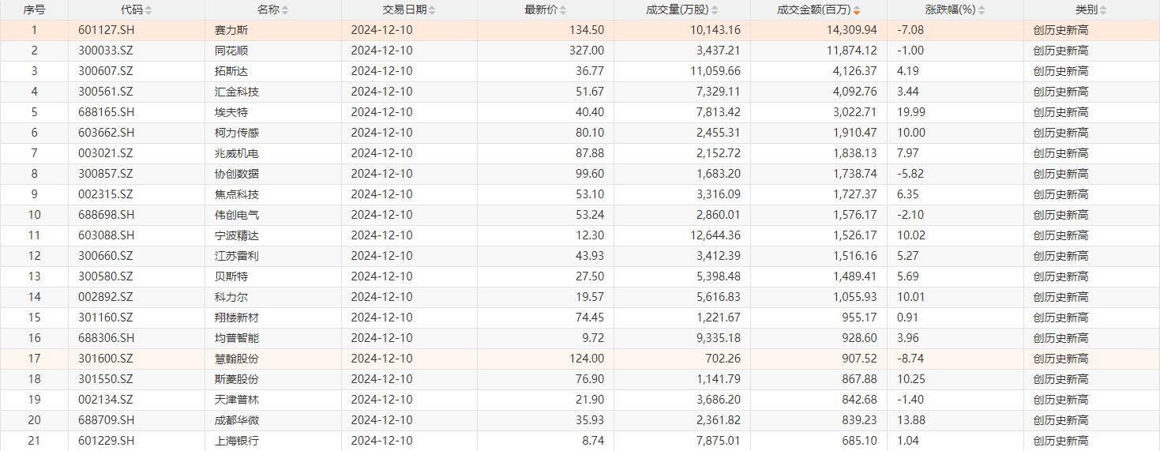Click stock code 002315.SZ
The image size is (1160, 451).
click(106, 194)
